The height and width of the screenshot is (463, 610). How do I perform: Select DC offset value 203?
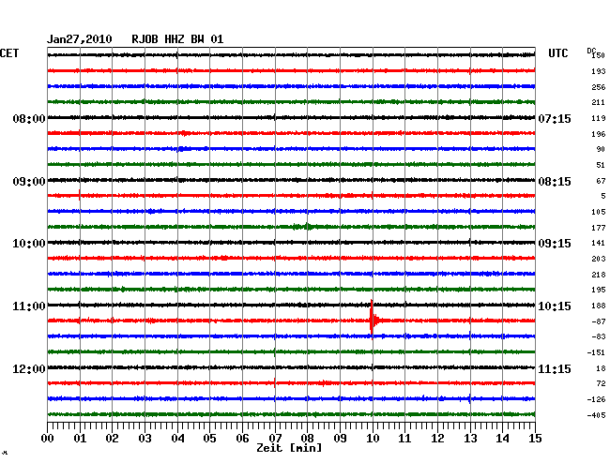tap(599, 259)
